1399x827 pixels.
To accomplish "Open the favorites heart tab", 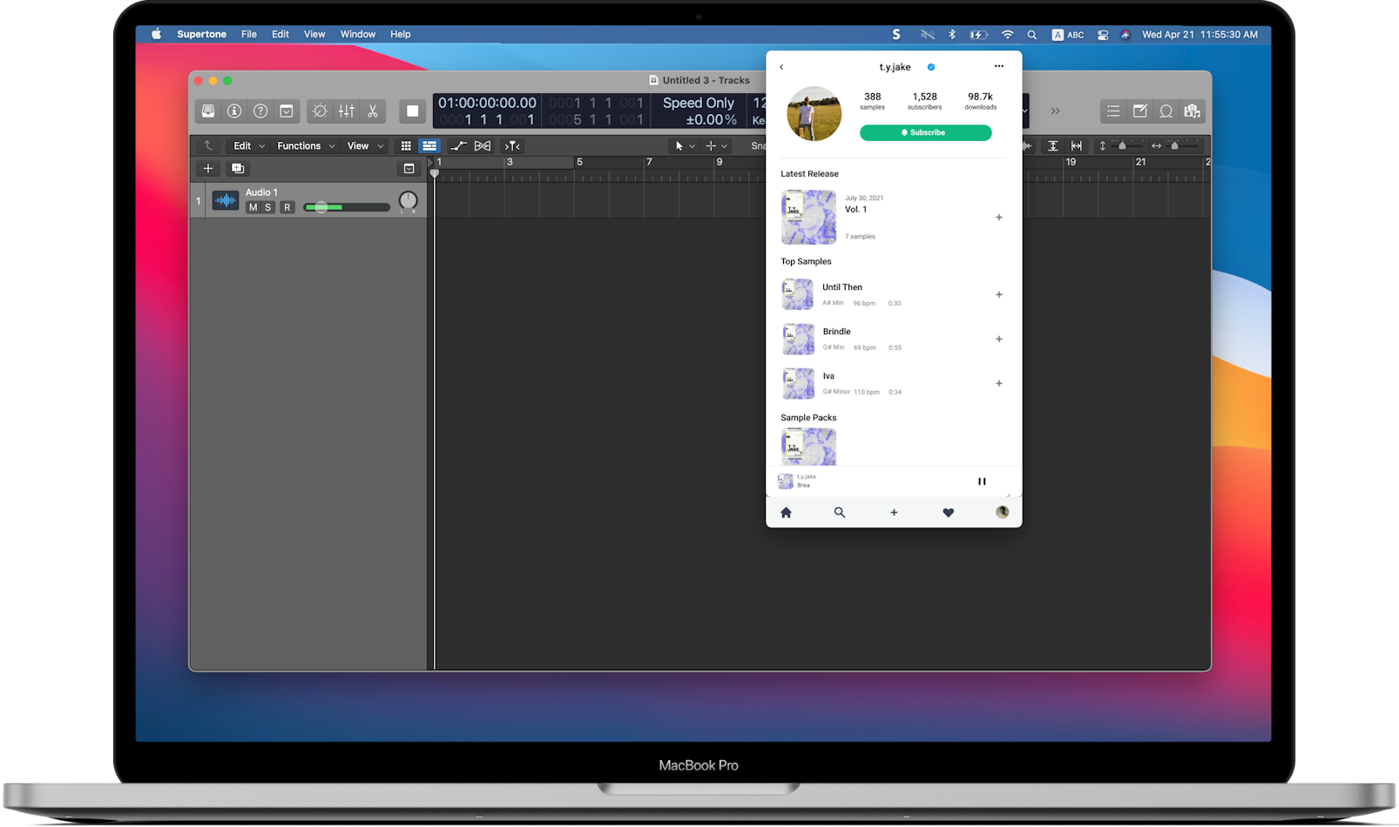I will [x=949, y=513].
